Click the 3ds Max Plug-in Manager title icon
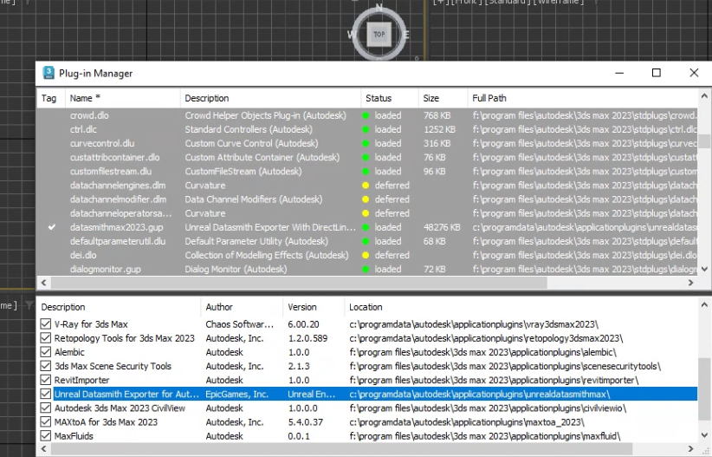Viewport: 712px width, 457px height. [x=49, y=73]
